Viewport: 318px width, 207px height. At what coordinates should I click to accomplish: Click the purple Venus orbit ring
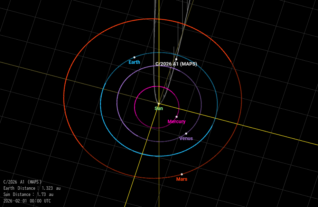point(117,103)
